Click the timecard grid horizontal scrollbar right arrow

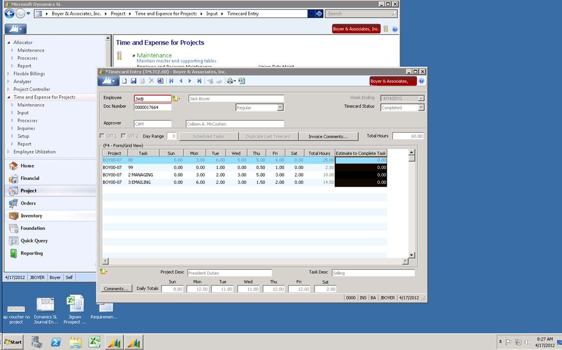(405, 261)
